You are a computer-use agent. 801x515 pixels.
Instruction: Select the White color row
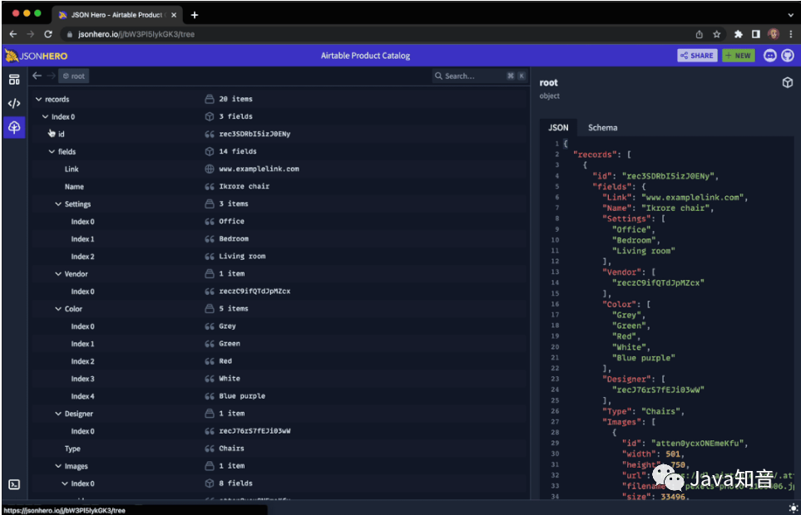279,379
